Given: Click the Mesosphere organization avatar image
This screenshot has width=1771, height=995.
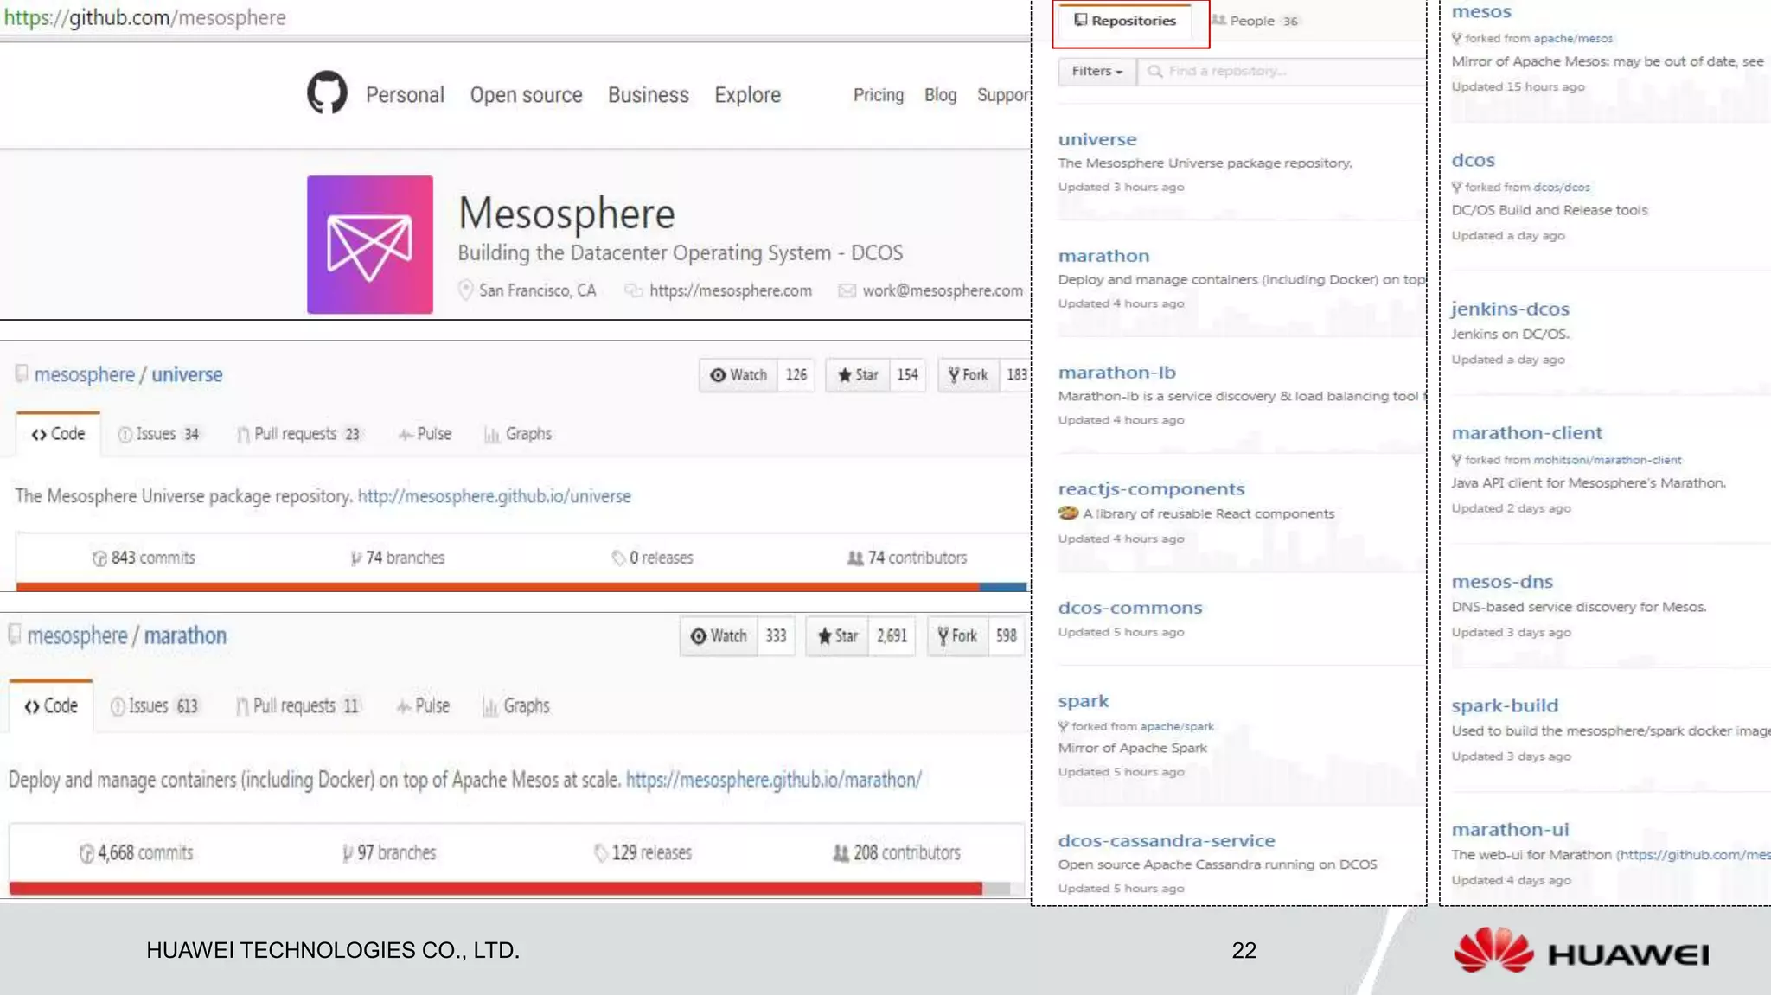Looking at the screenshot, I should [370, 245].
